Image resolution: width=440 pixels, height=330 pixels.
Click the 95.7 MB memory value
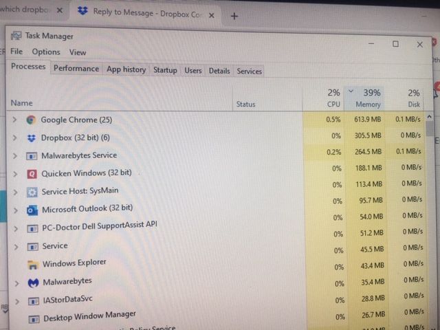(371, 200)
